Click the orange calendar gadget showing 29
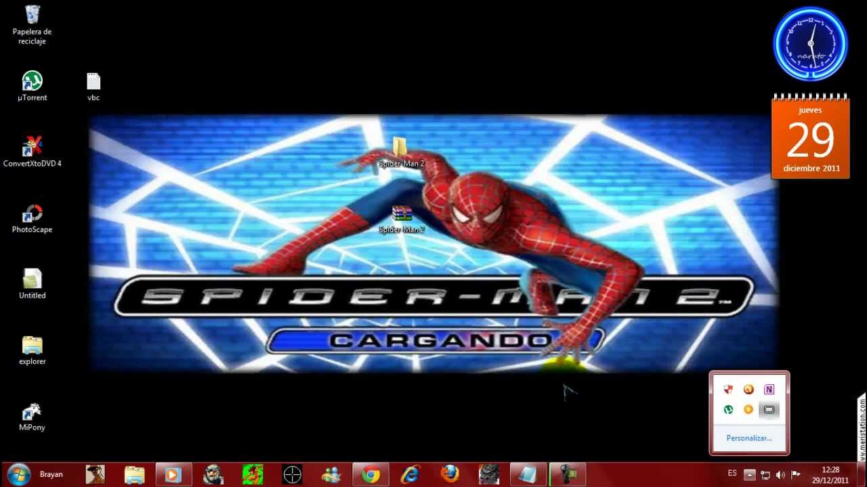 [x=810, y=137]
